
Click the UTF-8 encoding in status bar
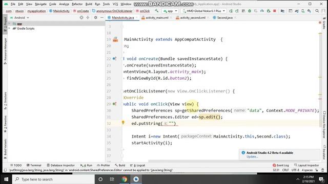[295, 170]
